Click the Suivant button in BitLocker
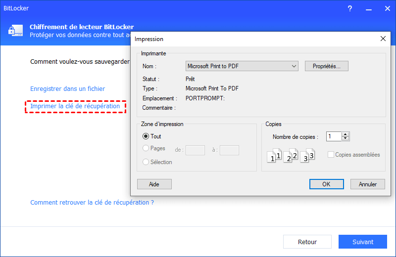This screenshot has height=257, width=396. [363, 242]
